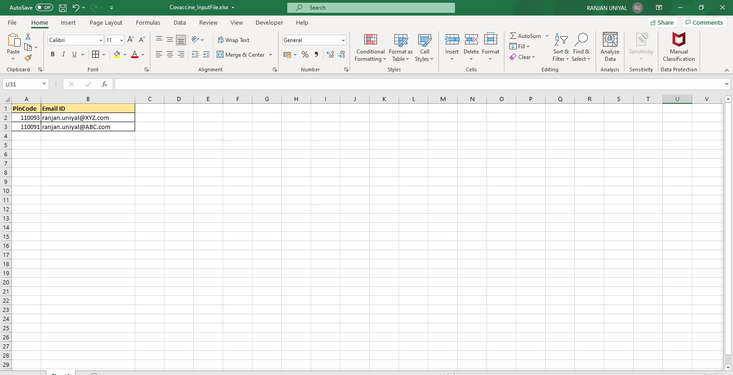Click the Percent Style icon
This screenshot has height=375, width=733.
(305, 54)
